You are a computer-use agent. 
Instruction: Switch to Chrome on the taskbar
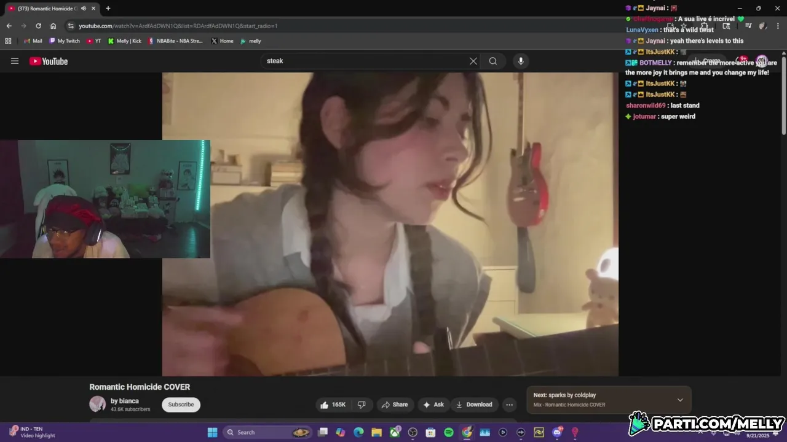click(467, 432)
